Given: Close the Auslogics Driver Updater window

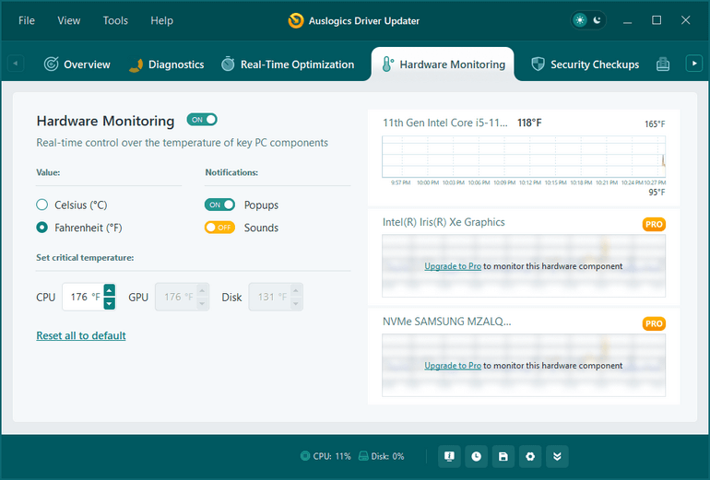Looking at the screenshot, I should click(685, 20).
